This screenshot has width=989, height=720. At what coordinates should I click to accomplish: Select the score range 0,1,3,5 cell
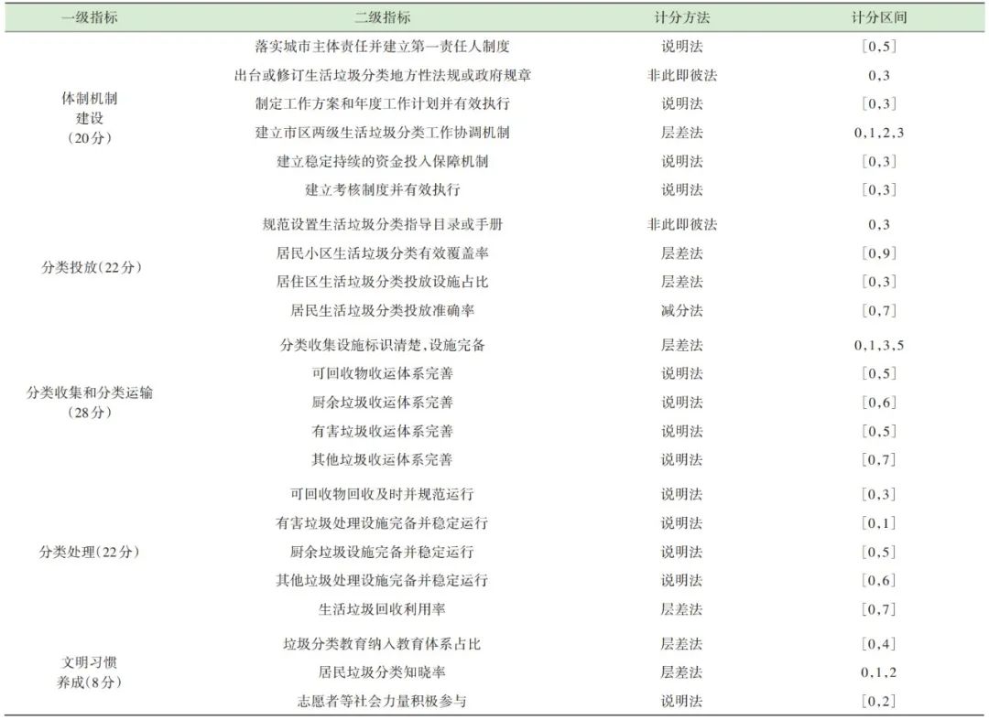pos(878,346)
